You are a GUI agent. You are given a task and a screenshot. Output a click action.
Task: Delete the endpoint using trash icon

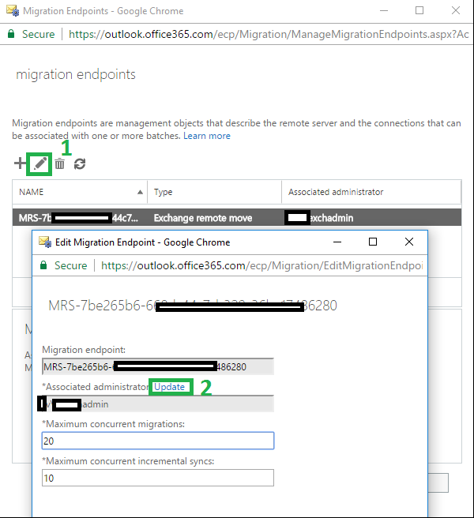[60, 163]
